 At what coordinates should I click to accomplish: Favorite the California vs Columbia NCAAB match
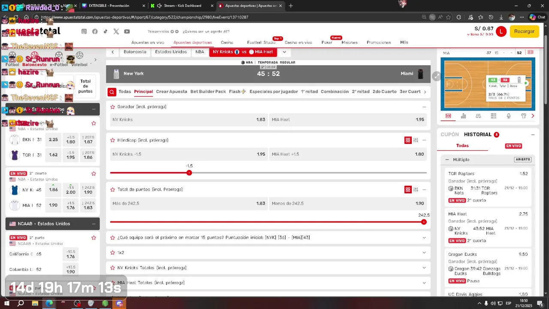[x=94, y=238]
